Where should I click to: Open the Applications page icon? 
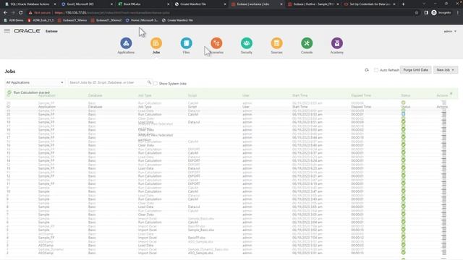pos(126,43)
